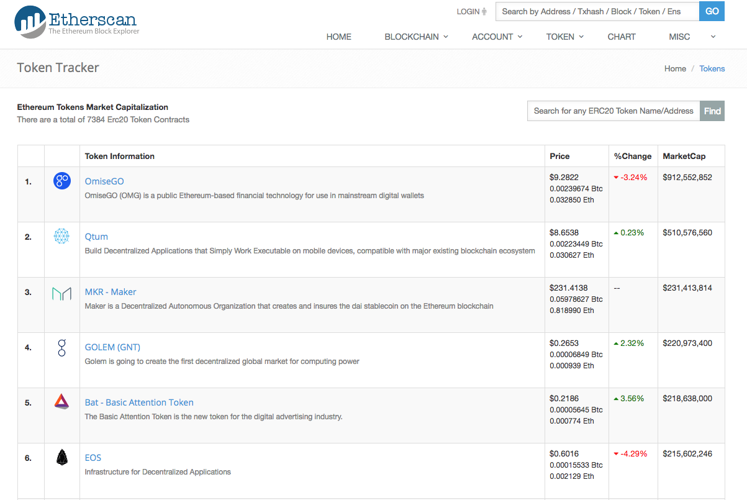Open the CHART menu item

(x=622, y=37)
